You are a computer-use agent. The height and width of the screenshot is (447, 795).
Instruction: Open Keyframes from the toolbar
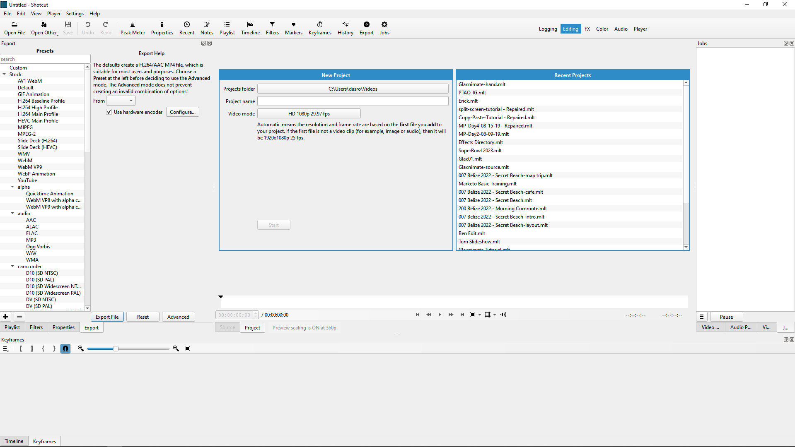point(320,28)
